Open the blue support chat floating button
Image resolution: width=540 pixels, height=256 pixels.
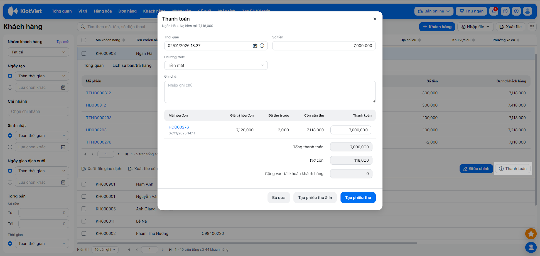[x=531, y=248]
